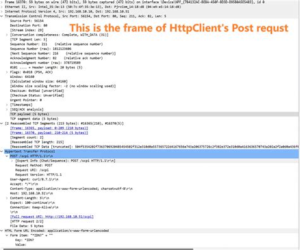This screenshot has height=250, width=300.
Task: Select the Checksum: 0x95ad [unverified] row
Action: pyautogui.click(x=37, y=91)
